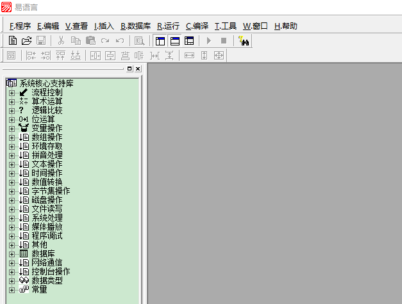Screen dimensions: 402x304
Task: Open the B.数据库 menu
Action: click(136, 26)
